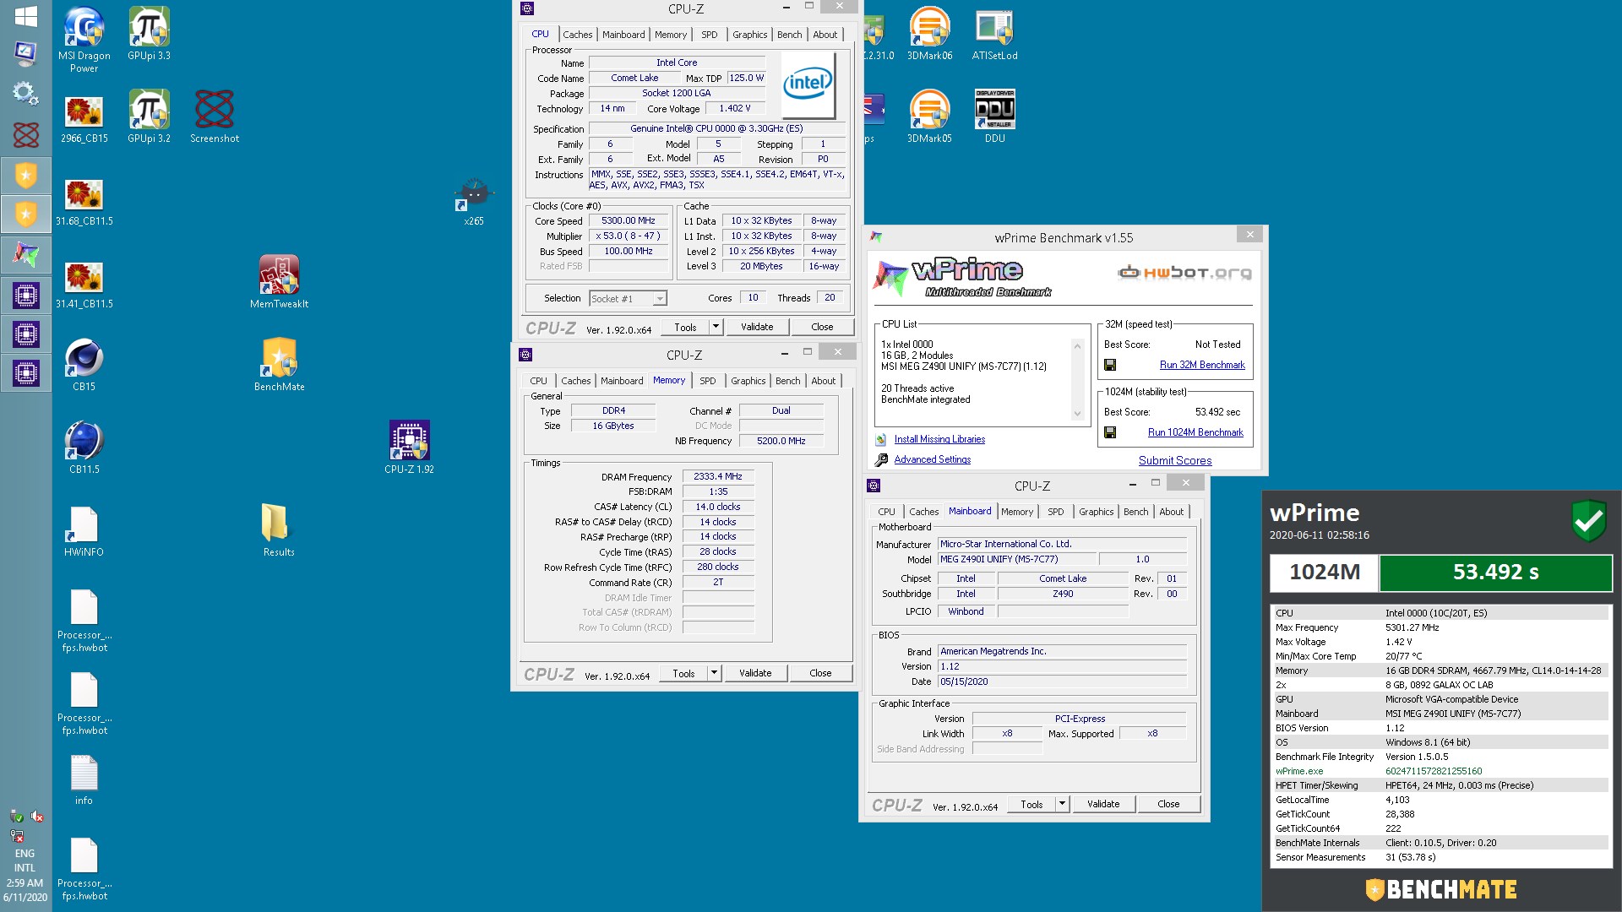This screenshot has width=1622, height=912.
Task: Open Install Missing Libraries link
Action: pos(939,439)
